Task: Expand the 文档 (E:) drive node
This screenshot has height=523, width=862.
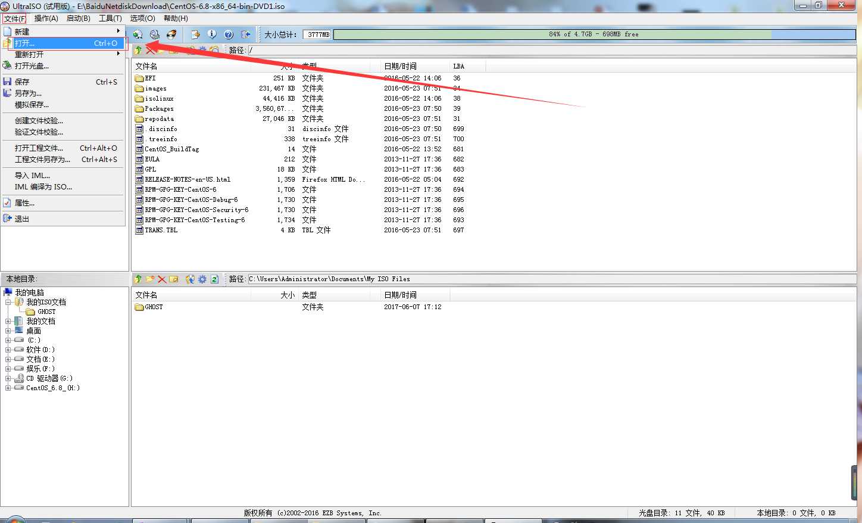Action: (x=8, y=359)
